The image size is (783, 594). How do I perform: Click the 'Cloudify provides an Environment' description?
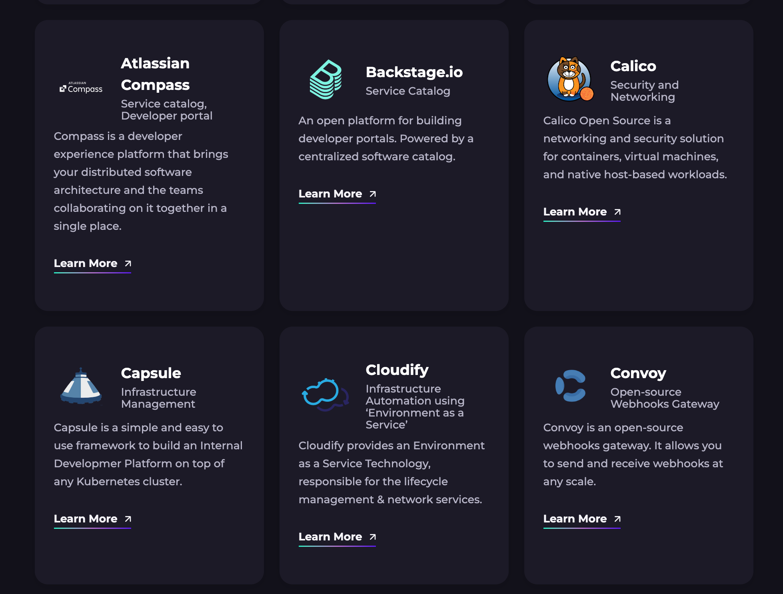391,472
